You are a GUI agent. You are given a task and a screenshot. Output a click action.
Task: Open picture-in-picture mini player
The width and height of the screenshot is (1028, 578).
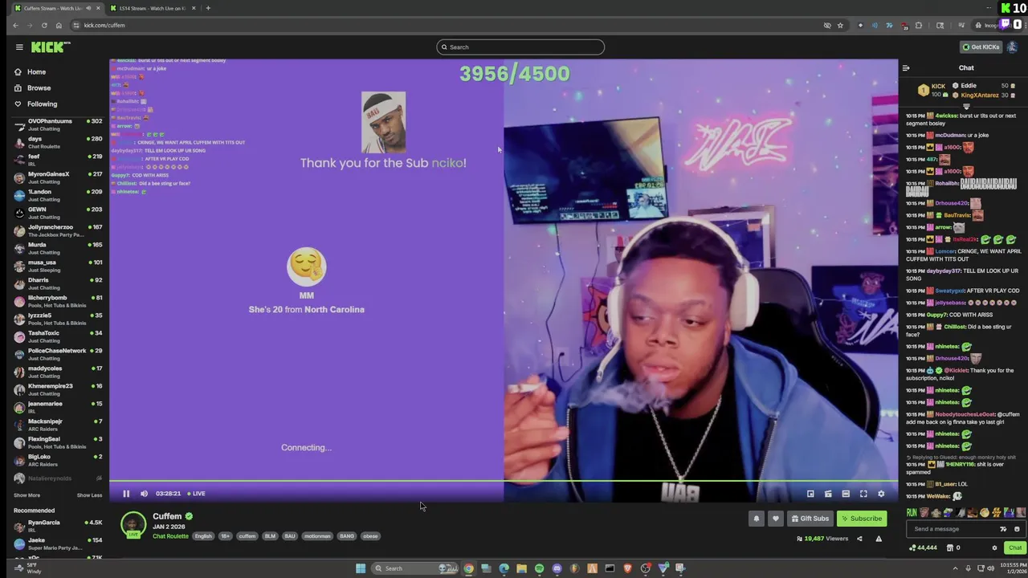pyautogui.click(x=810, y=494)
